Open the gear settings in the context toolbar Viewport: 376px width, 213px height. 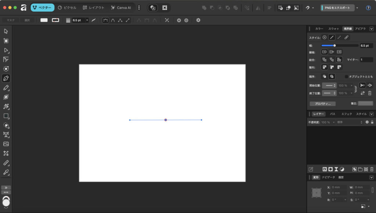pos(198,20)
